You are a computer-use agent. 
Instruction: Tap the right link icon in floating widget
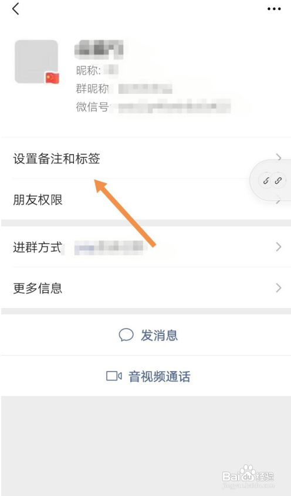tap(278, 181)
